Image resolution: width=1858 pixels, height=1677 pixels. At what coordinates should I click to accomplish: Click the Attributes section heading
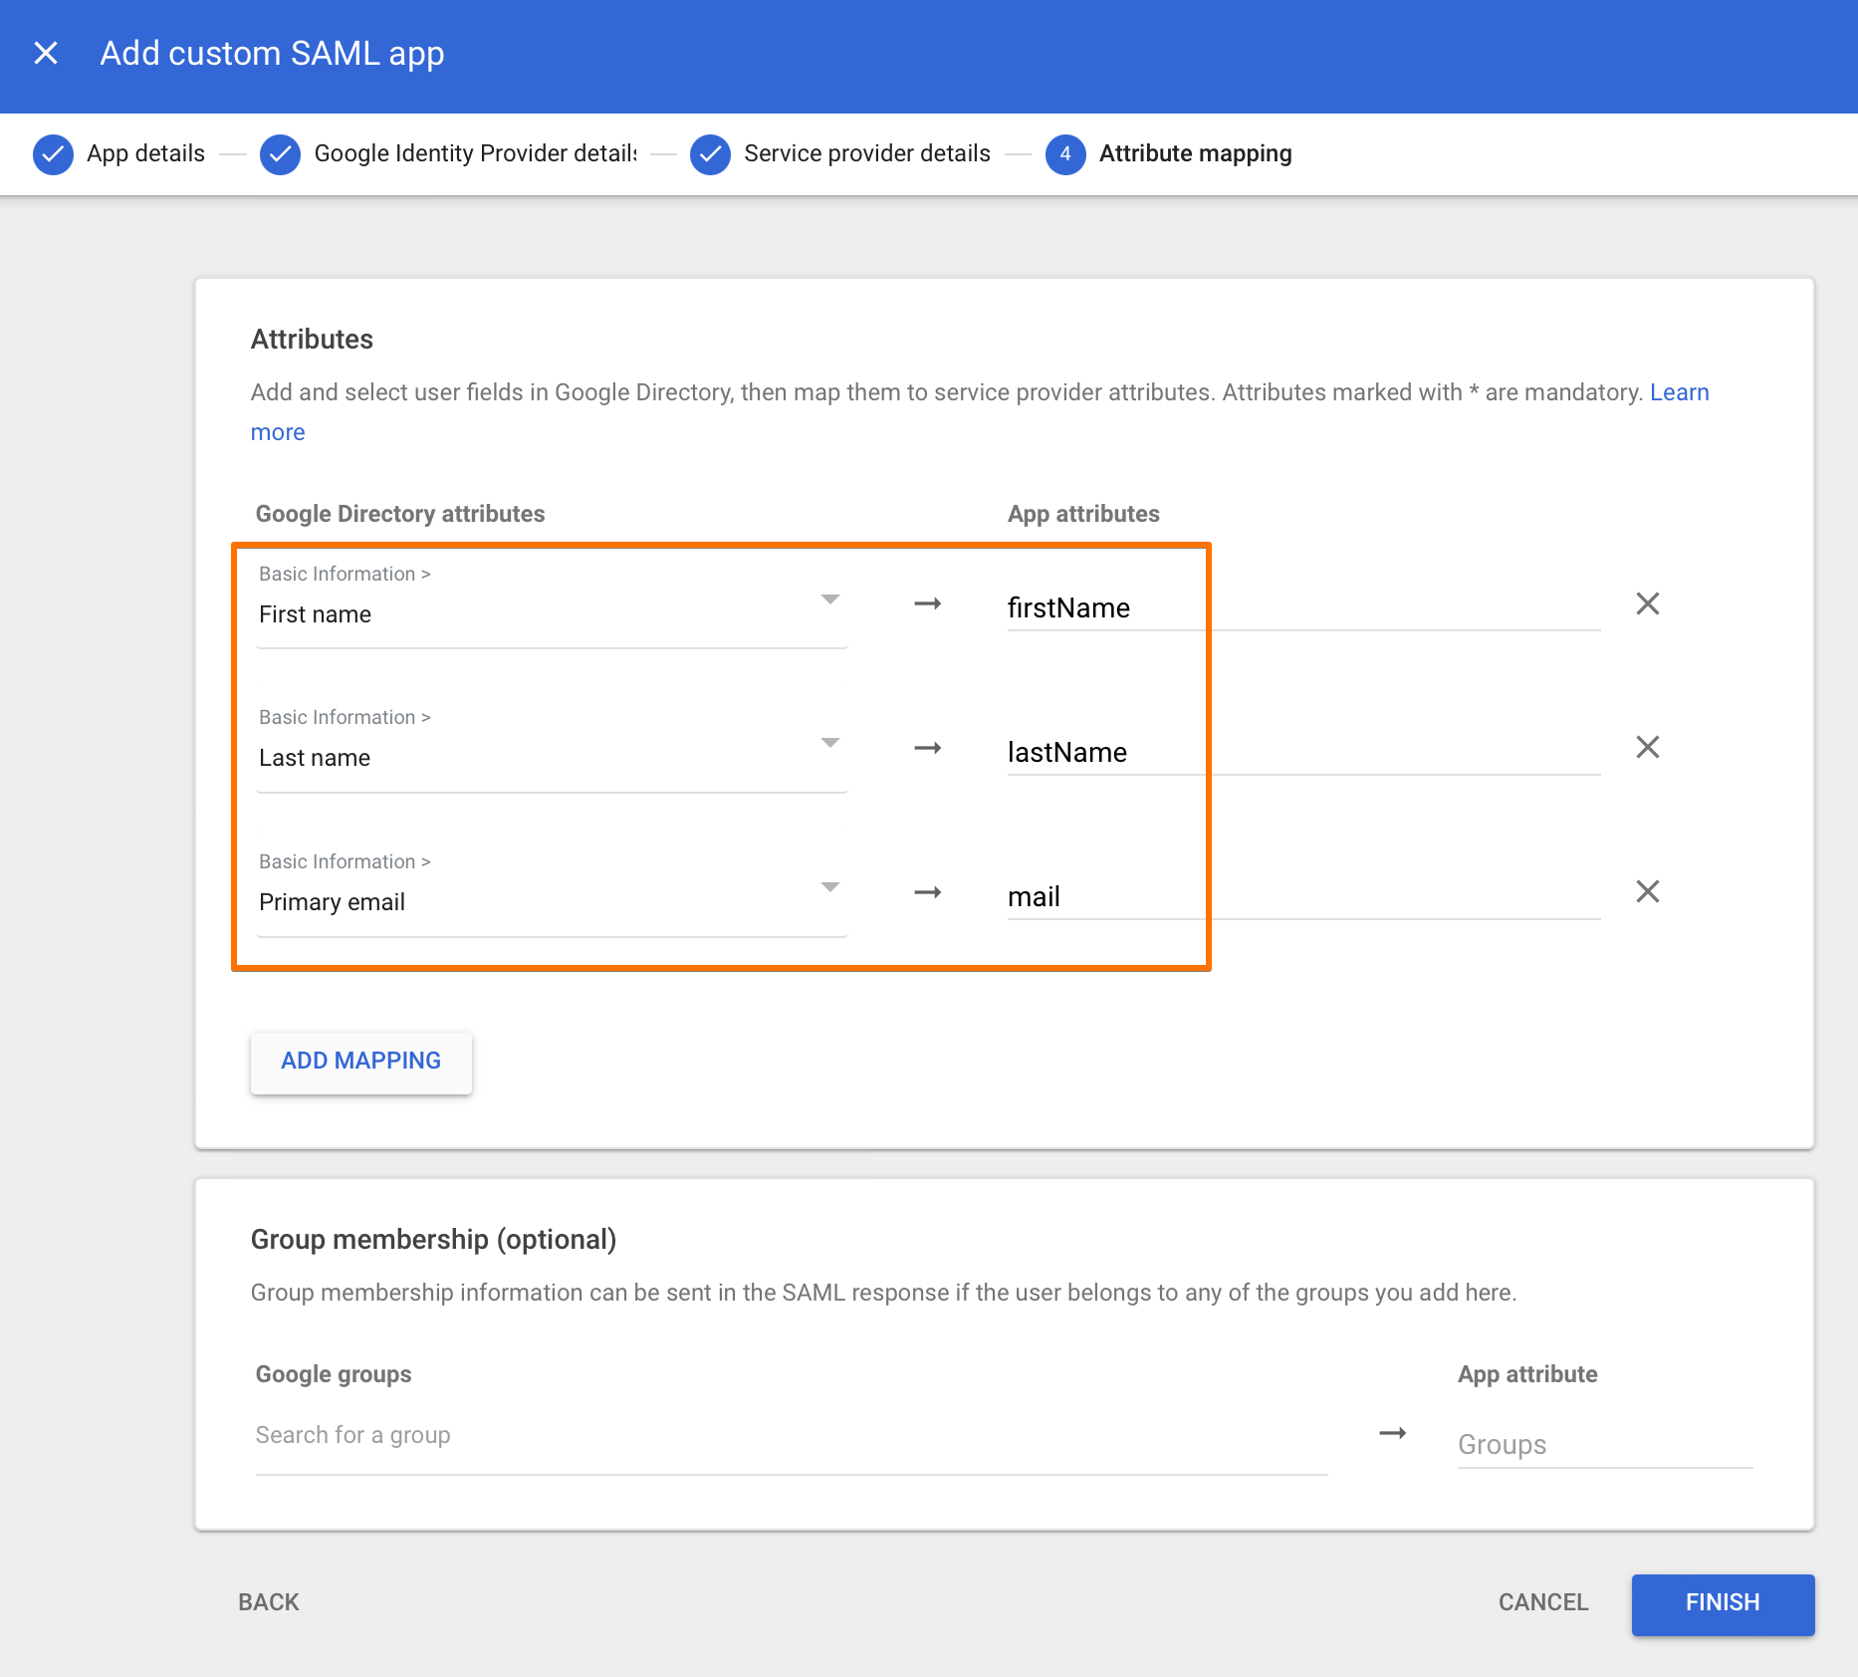point(312,340)
